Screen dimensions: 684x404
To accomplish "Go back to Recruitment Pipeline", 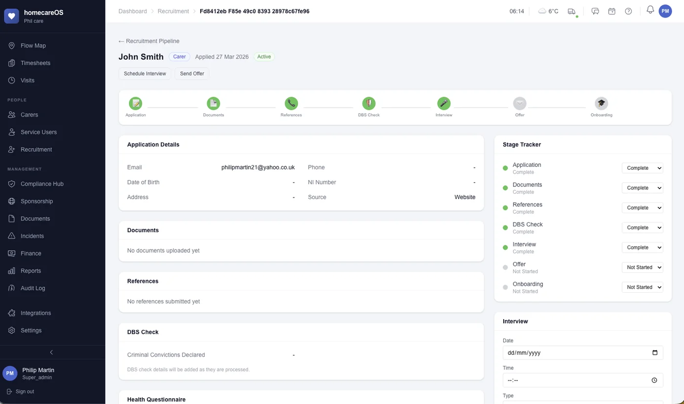I will click(149, 41).
